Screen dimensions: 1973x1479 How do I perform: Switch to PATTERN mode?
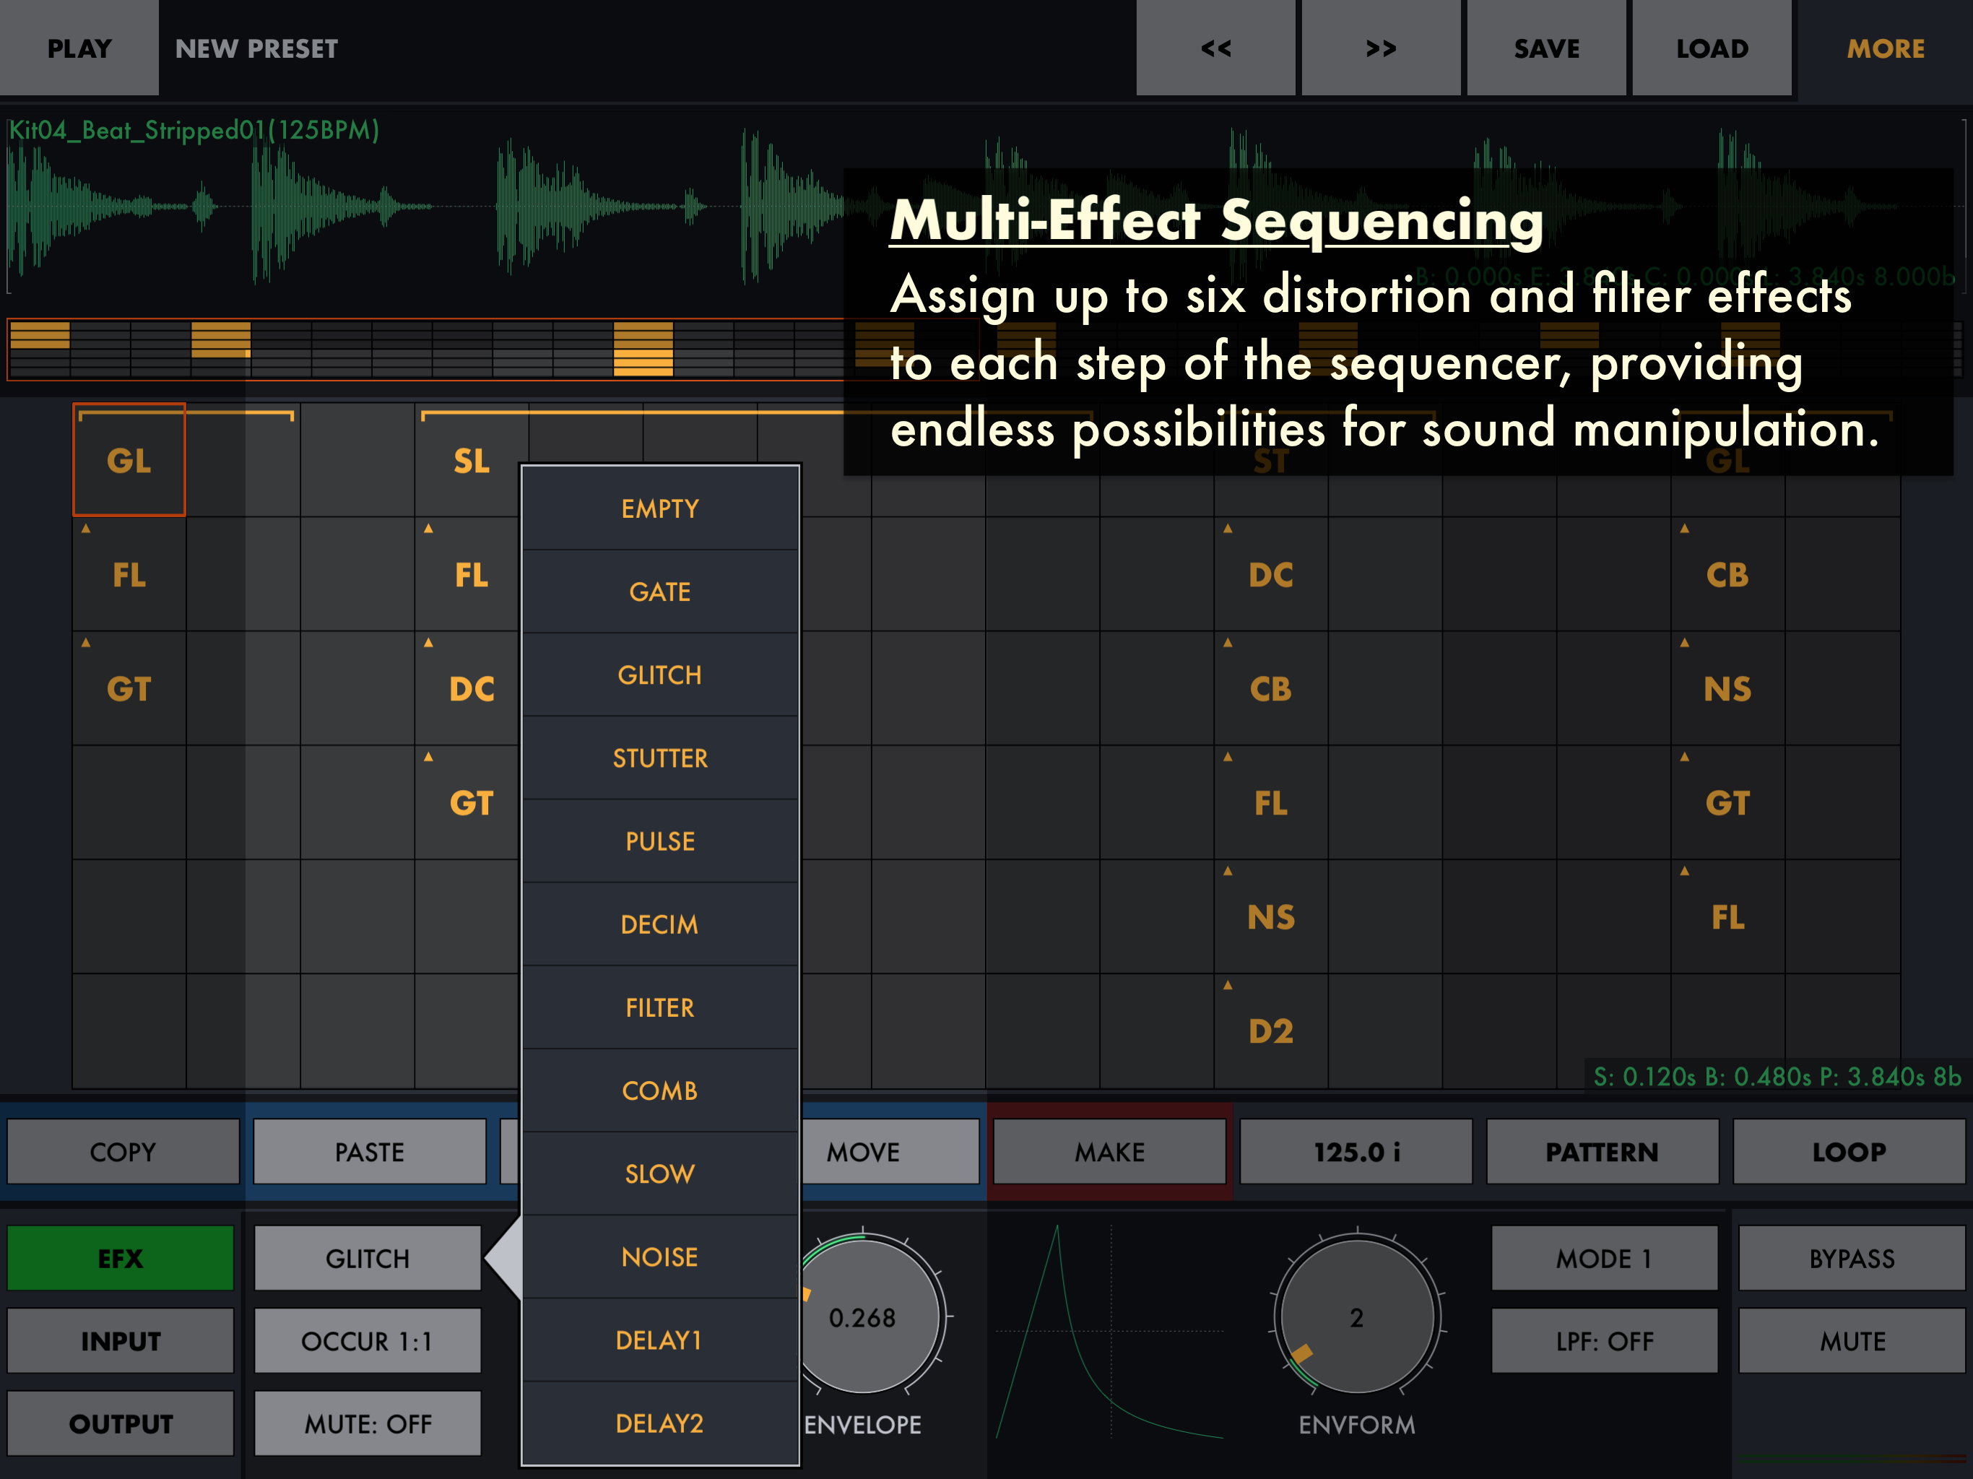1602,1152
